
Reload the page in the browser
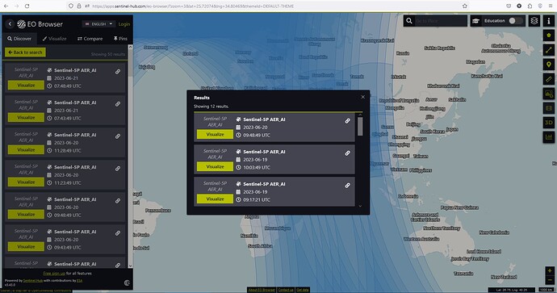(x=27, y=6)
